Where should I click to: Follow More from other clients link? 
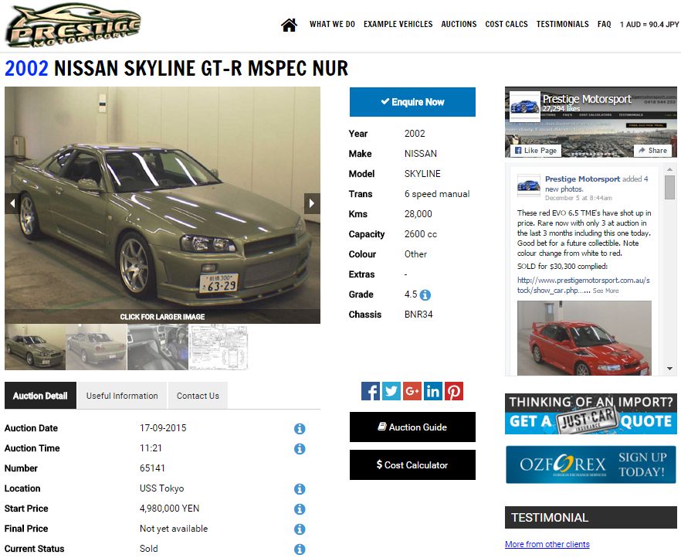(547, 544)
